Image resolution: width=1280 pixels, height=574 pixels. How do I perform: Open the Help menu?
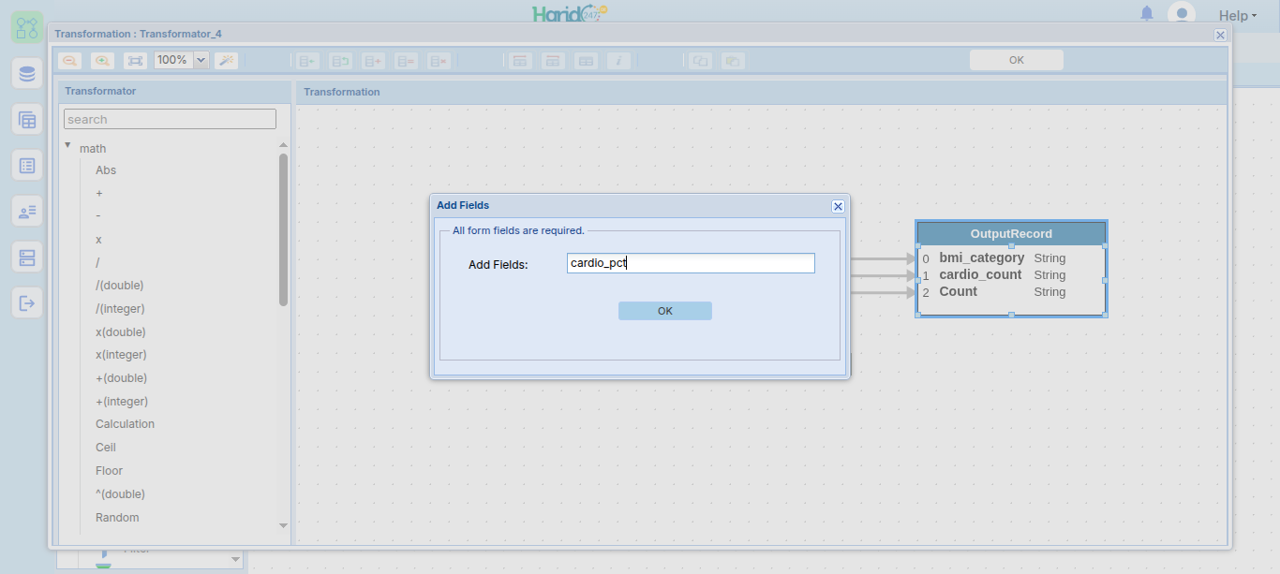click(1237, 15)
